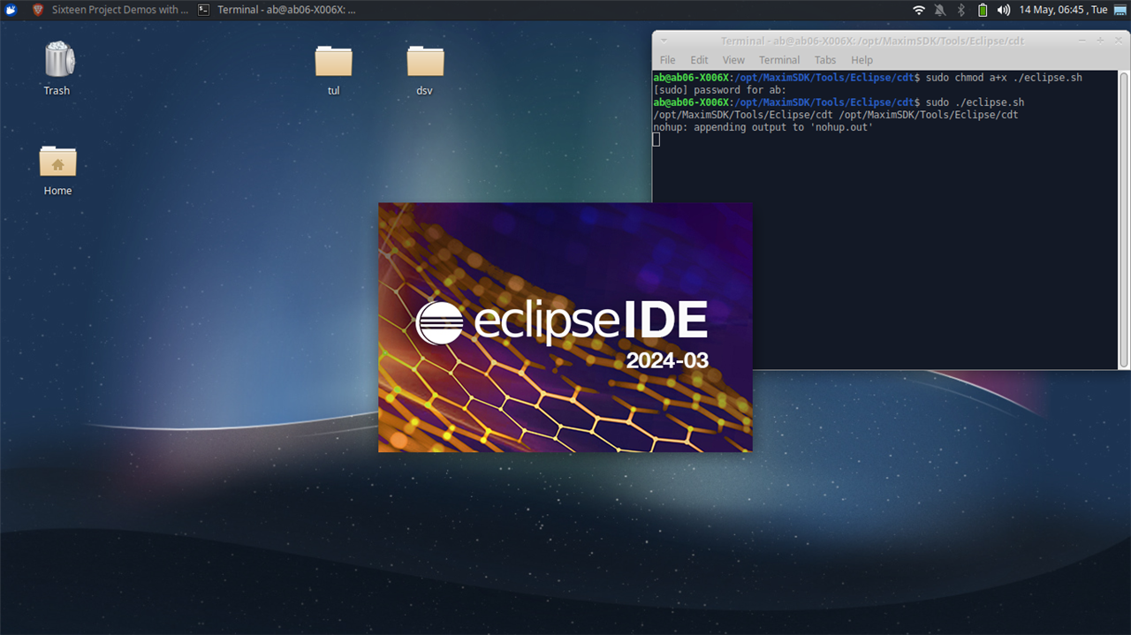Open the File menu in Terminal

pyautogui.click(x=667, y=60)
